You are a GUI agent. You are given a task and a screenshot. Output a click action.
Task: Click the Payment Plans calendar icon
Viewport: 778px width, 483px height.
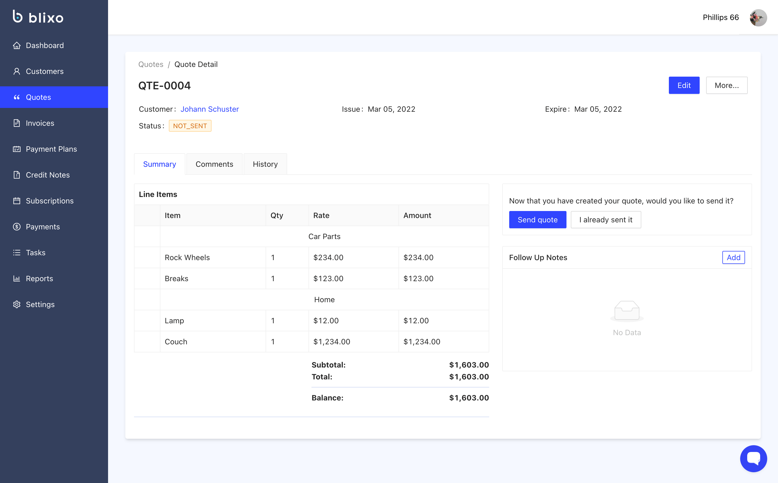pos(17,149)
